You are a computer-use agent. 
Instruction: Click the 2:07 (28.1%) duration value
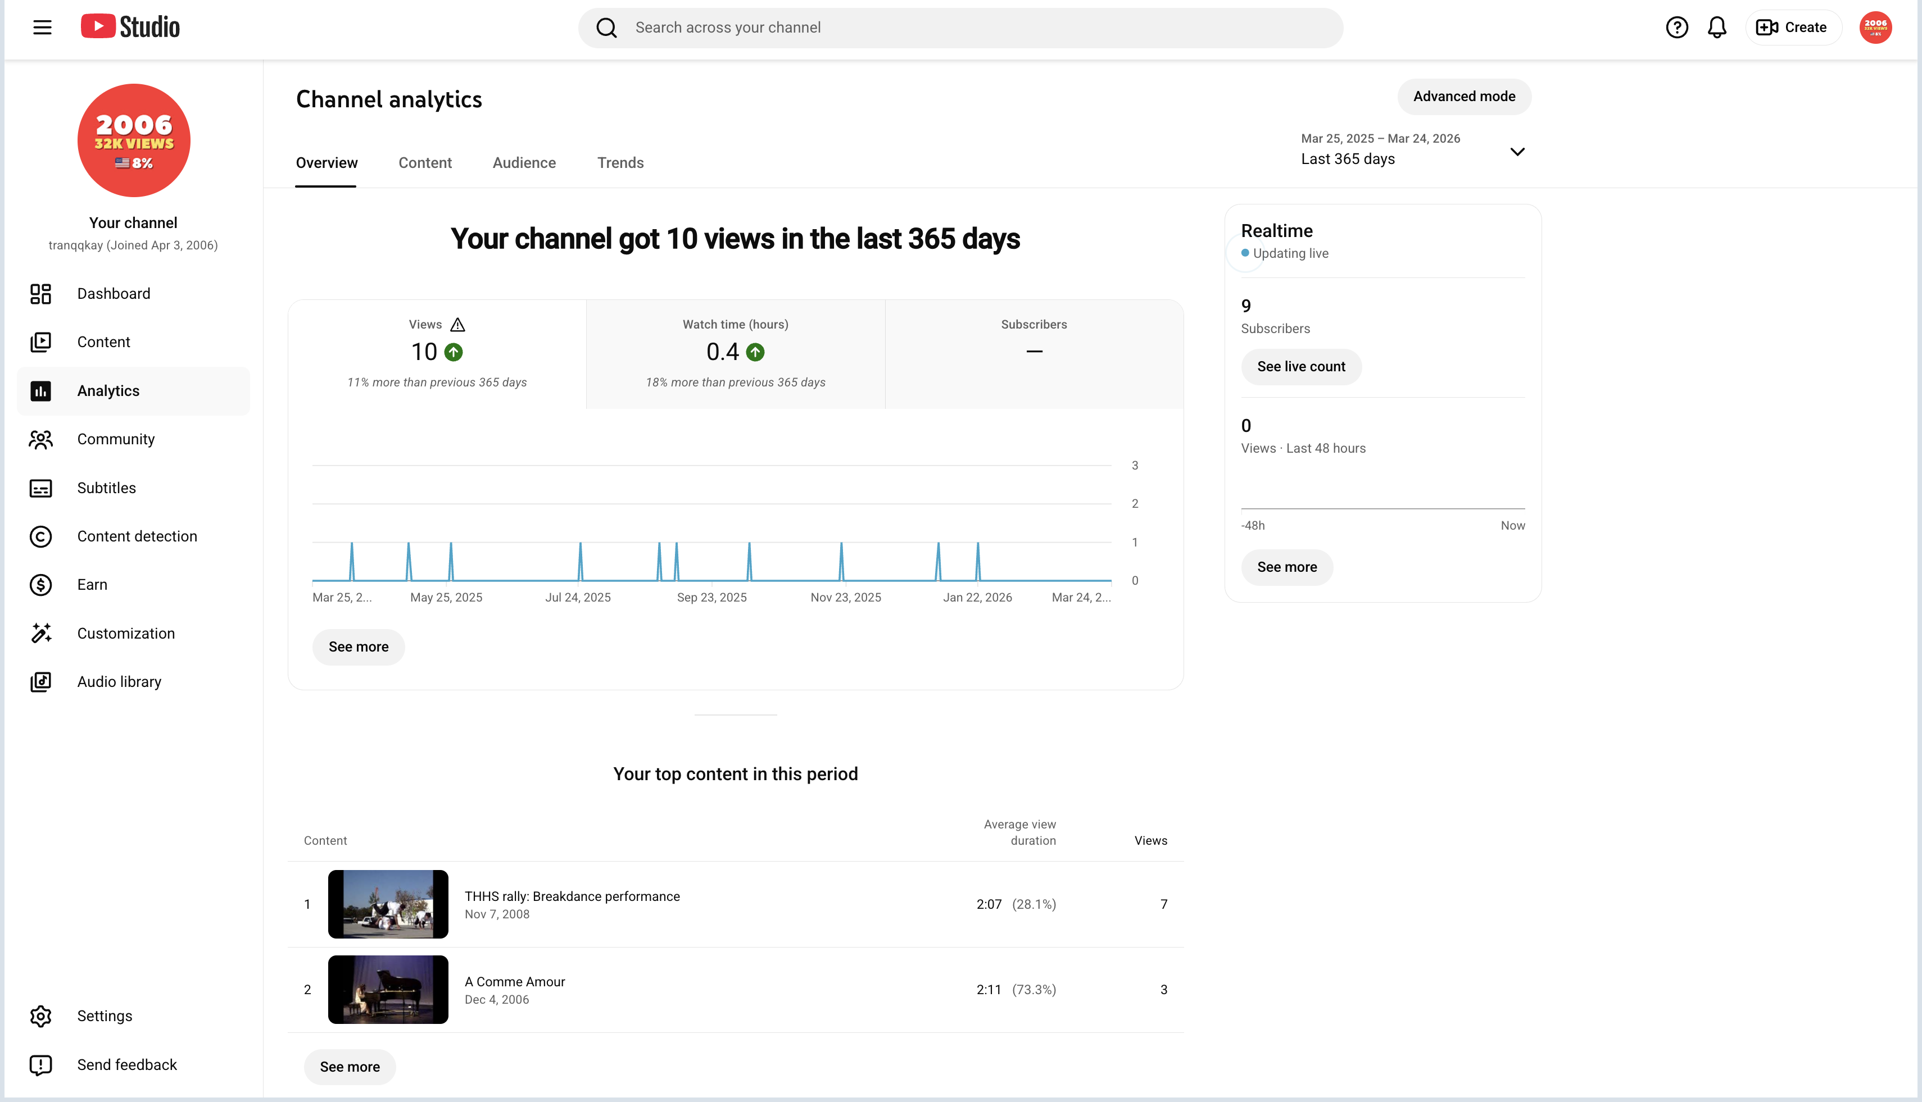point(1016,904)
